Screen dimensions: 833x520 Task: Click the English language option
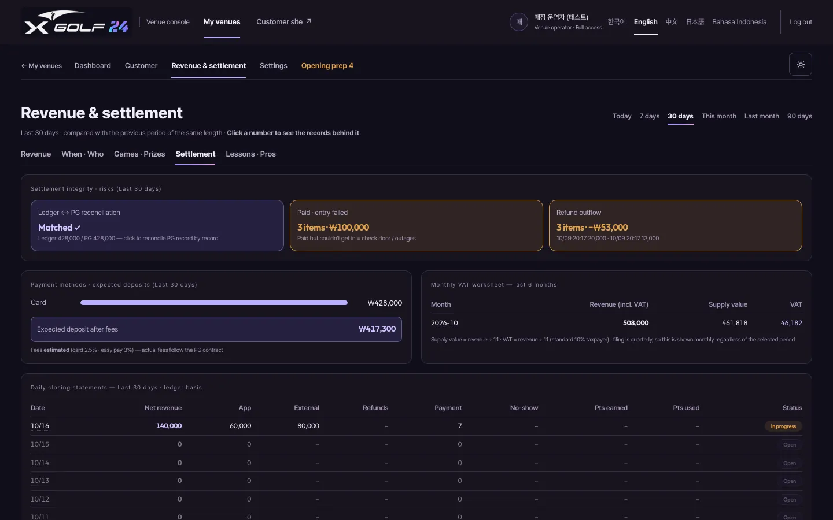click(646, 22)
